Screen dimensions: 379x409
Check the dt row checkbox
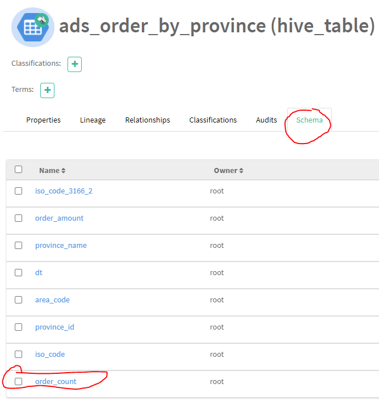19,273
